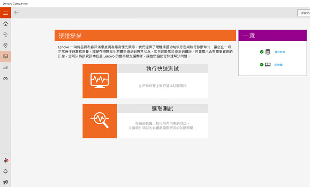Click the orange magnifier select-test tile
Image resolution: width=310 pixels, height=187 pixels.
pos(99,121)
